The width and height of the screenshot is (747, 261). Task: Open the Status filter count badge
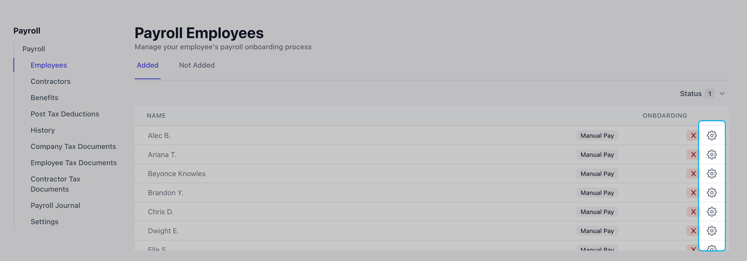click(710, 94)
